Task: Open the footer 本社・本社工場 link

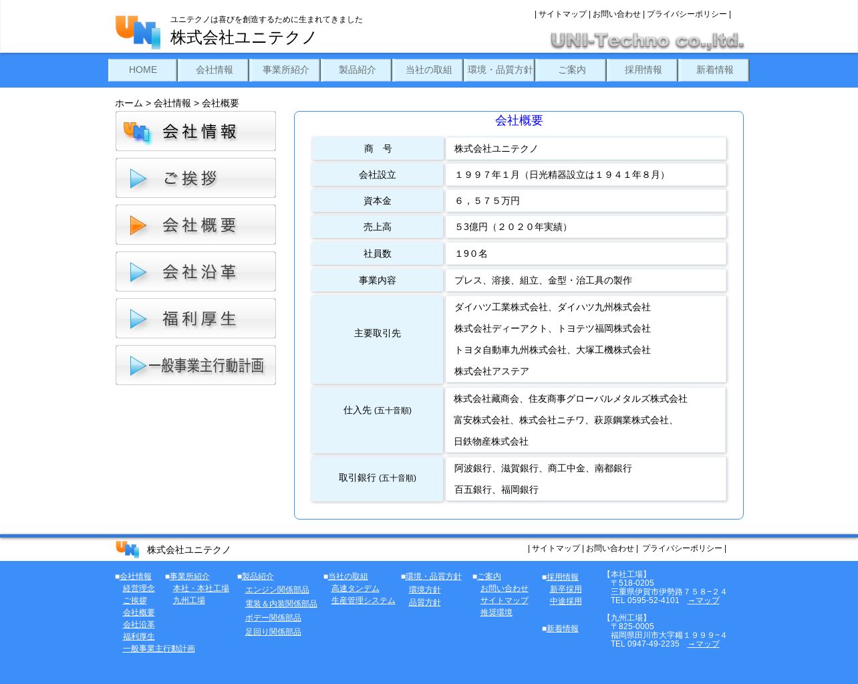Action: [201, 588]
